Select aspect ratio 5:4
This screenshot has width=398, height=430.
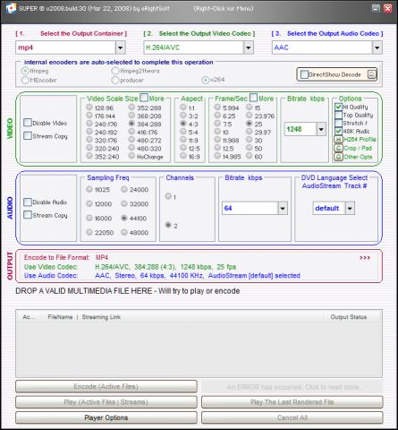pos(183,132)
